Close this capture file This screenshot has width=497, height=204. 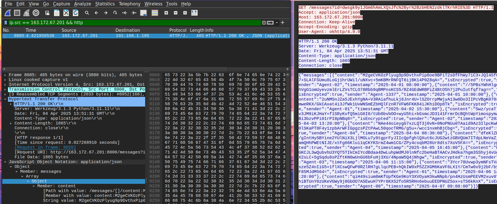[66, 13]
